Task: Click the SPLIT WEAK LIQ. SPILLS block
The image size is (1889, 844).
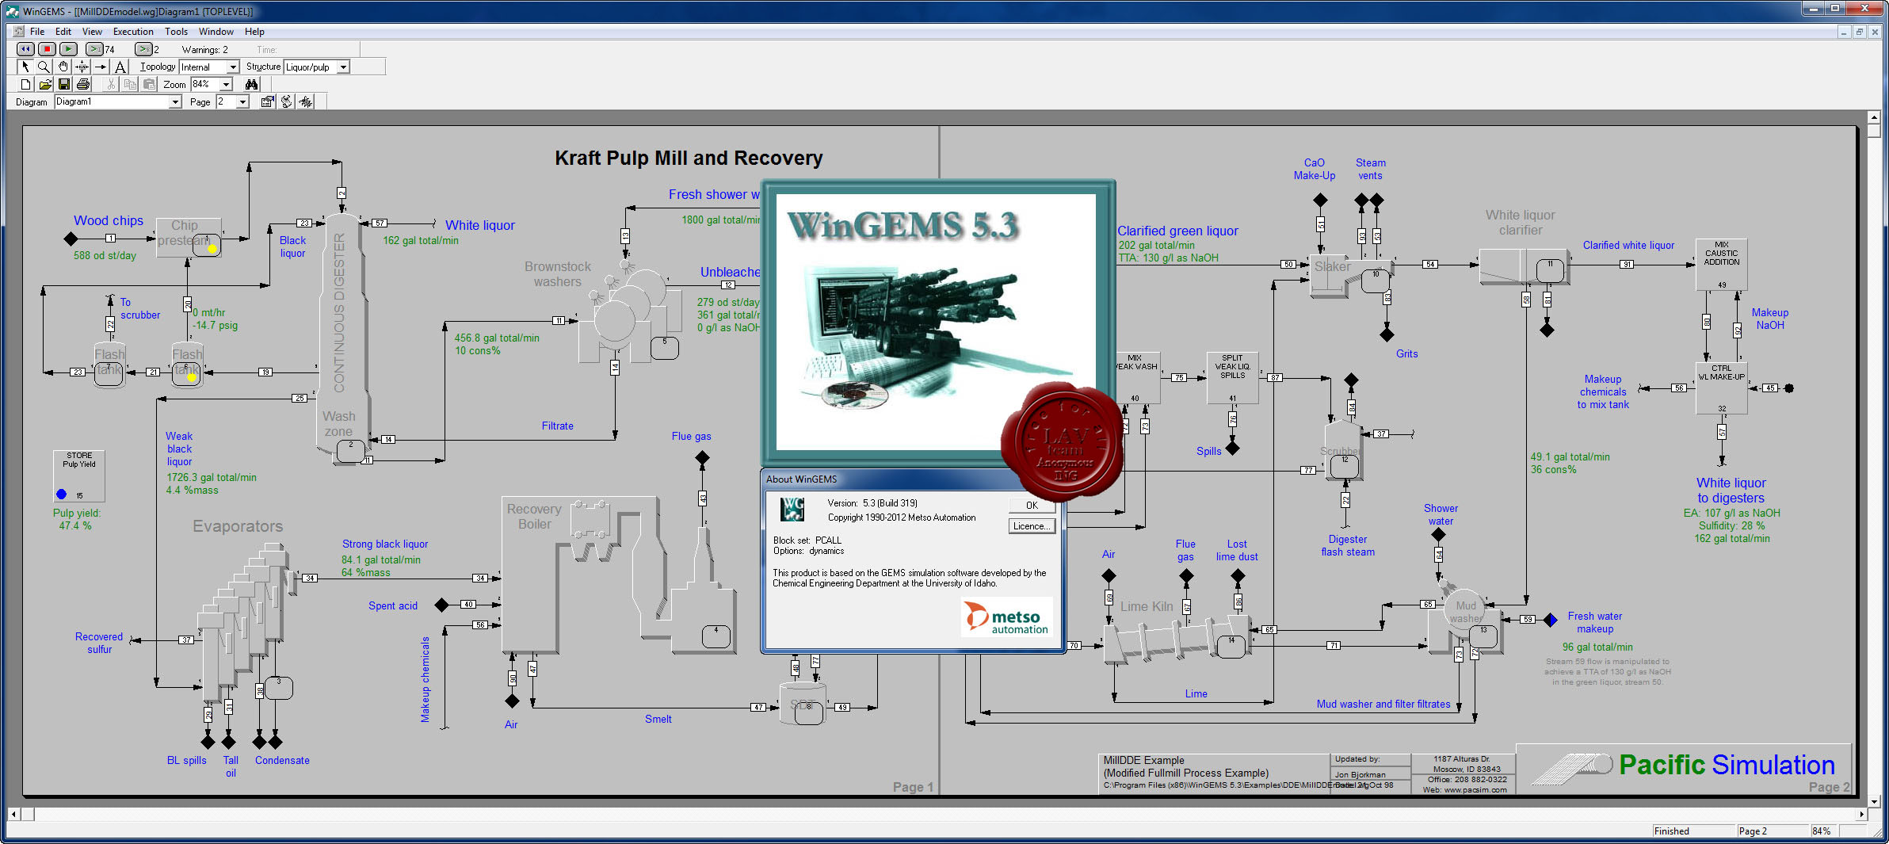Action: point(1232,378)
